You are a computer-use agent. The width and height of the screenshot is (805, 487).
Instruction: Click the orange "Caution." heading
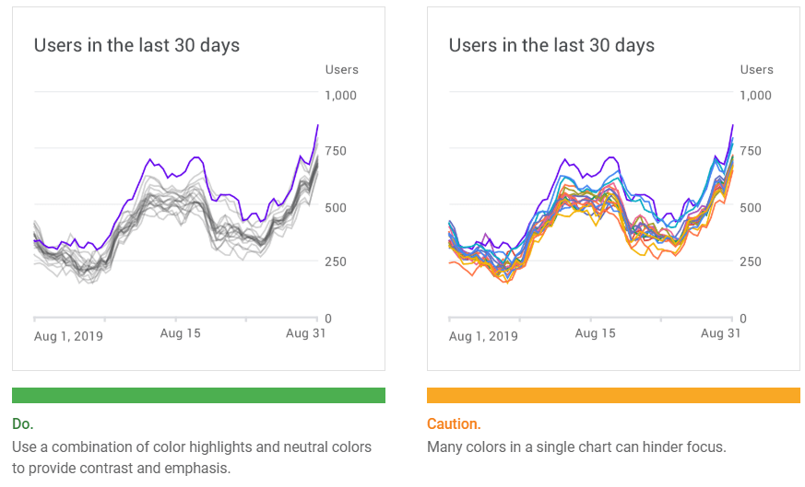(x=454, y=424)
